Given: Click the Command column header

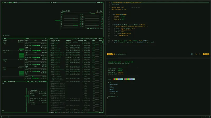Looking at the screenshot, I should tap(68, 40).
